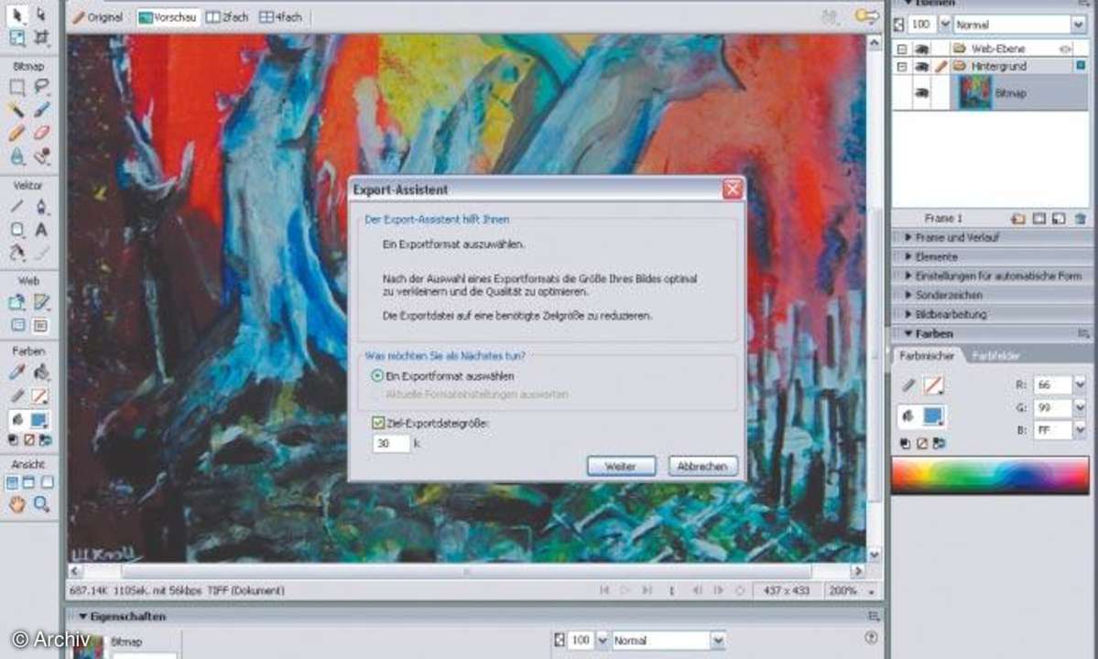Expand the Elemente panel
Screen dimensions: 1098x659
[x=908, y=257]
